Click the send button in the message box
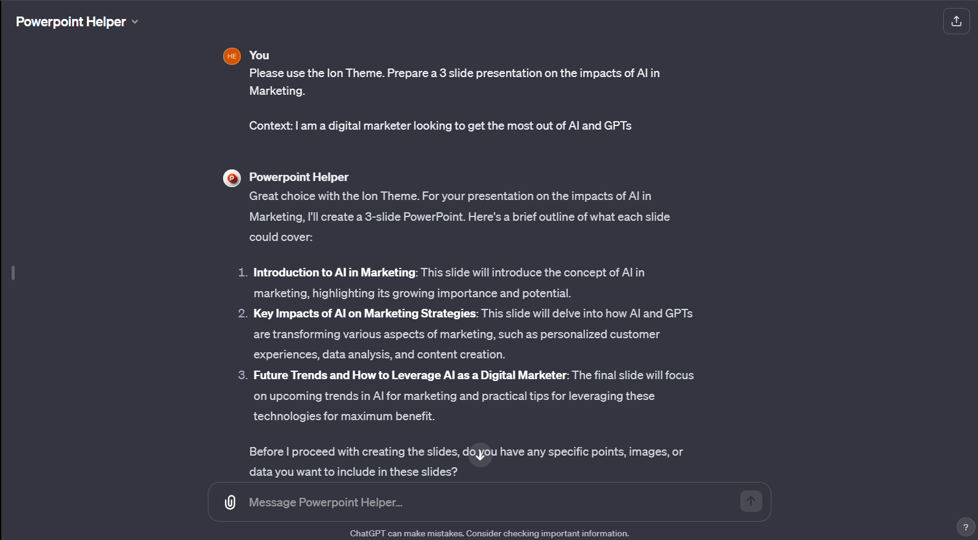Screen dimensions: 978x540 751,501
